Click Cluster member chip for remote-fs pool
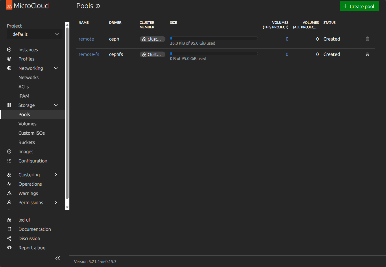 (152, 54)
